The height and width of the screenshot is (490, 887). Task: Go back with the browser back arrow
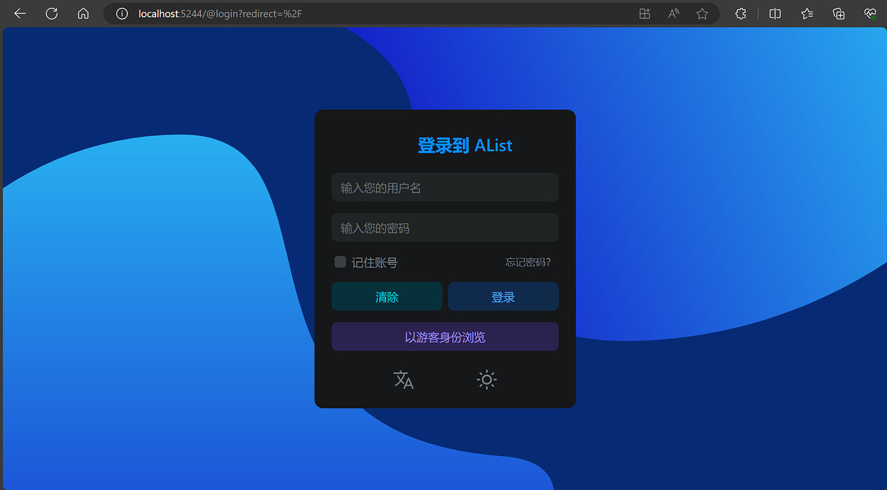(20, 14)
